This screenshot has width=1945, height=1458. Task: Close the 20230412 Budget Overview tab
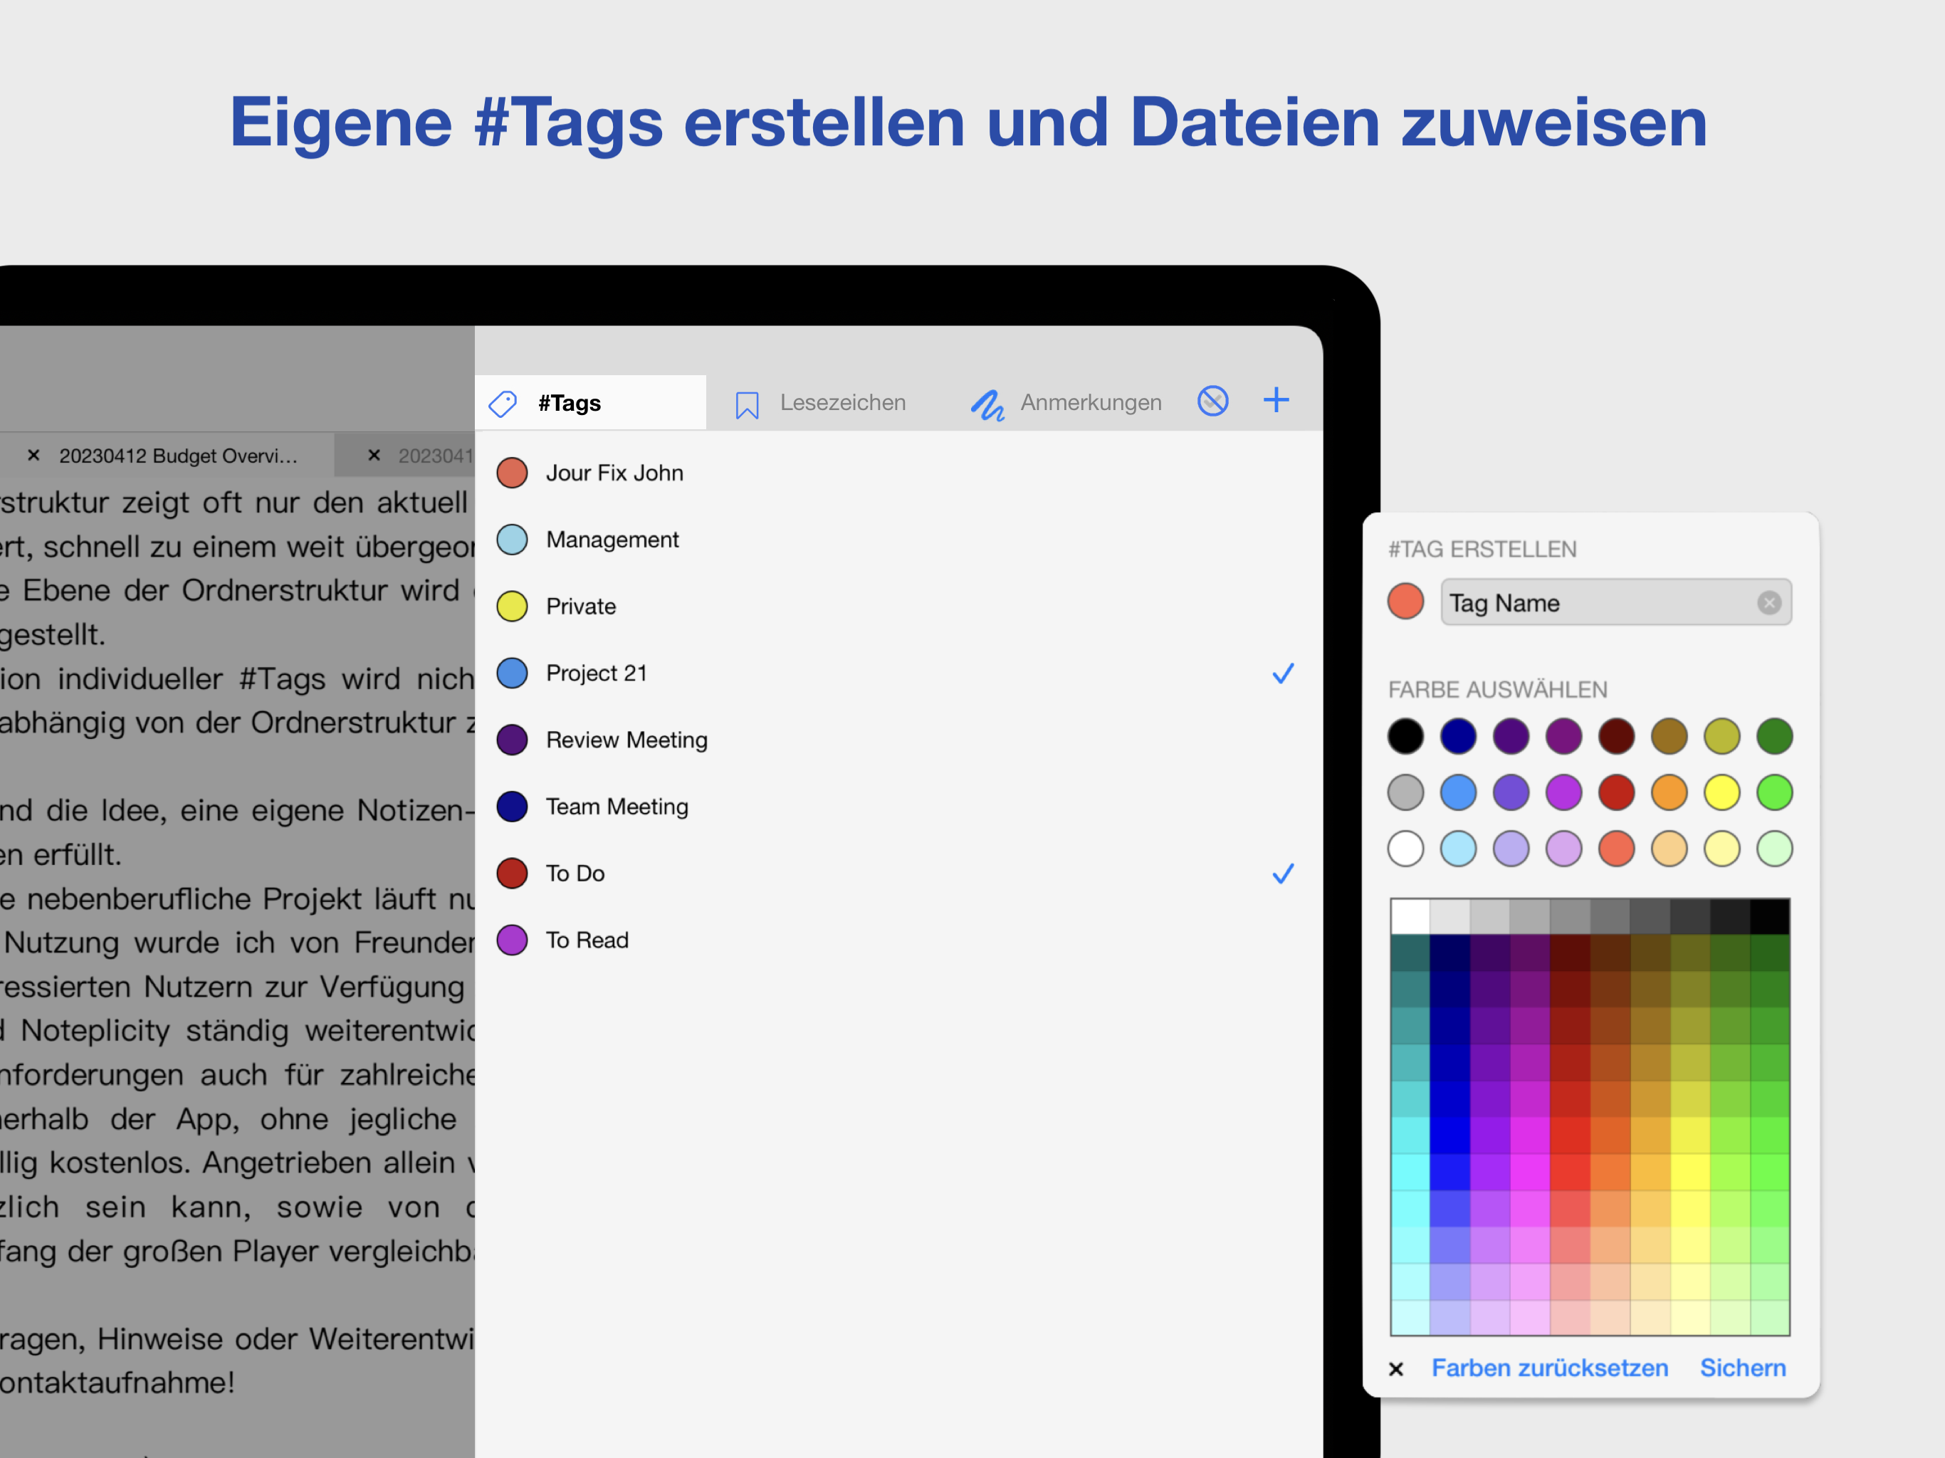33,455
